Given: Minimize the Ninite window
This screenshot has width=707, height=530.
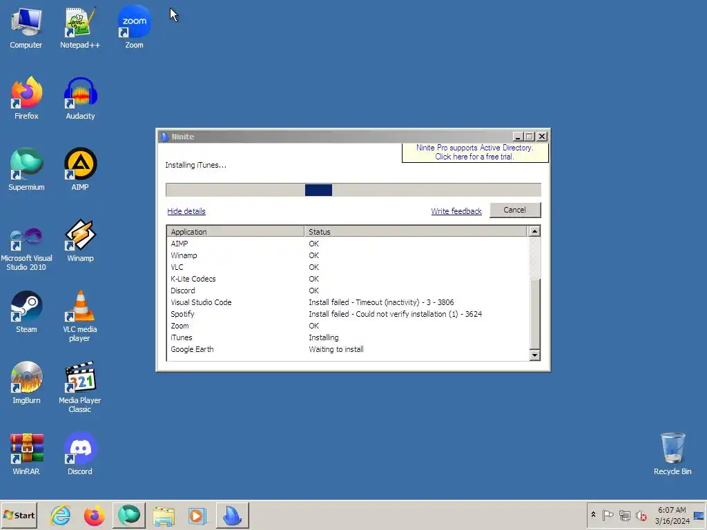Looking at the screenshot, I should point(518,136).
